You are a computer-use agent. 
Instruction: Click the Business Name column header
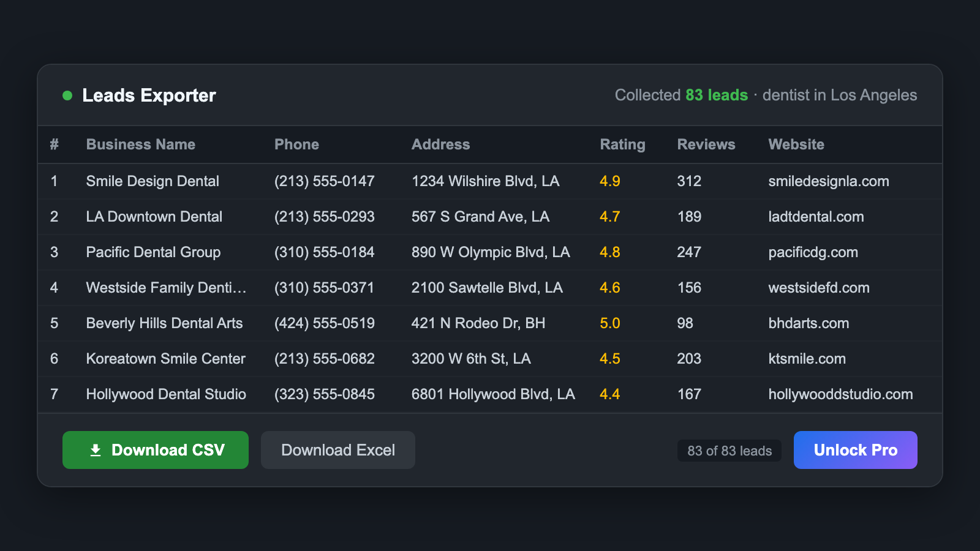(x=140, y=144)
